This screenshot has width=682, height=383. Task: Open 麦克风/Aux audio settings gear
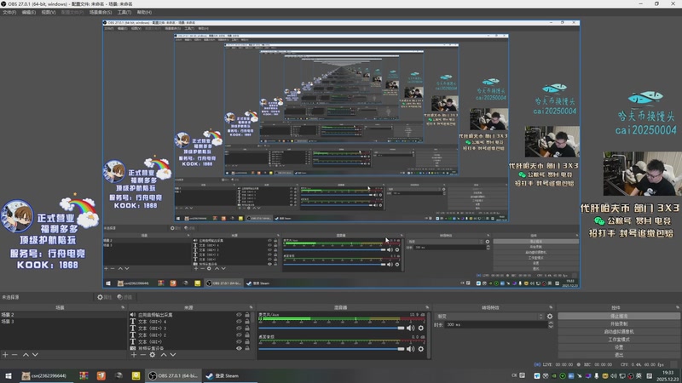[x=420, y=328]
